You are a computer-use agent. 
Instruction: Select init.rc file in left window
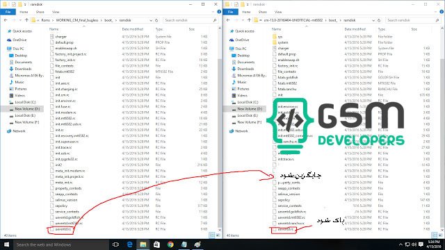(60, 130)
